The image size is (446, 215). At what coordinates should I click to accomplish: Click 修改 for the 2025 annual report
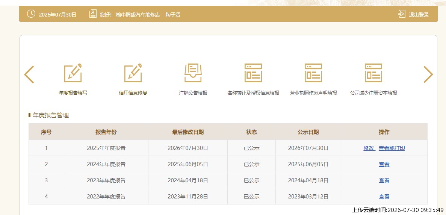(369, 148)
